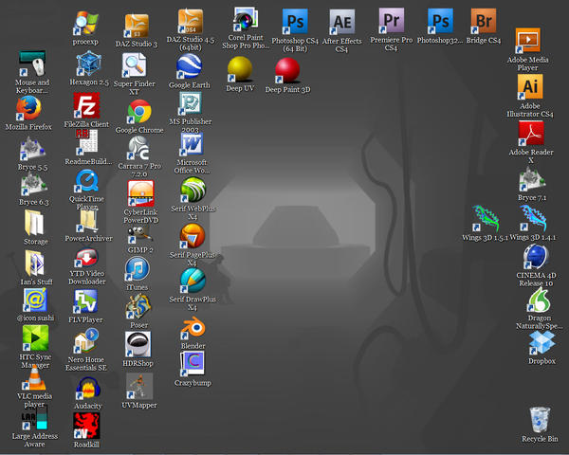The height and width of the screenshot is (455, 569).
Task: Launch Google Earth icon
Action: pyautogui.click(x=189, y=66)
